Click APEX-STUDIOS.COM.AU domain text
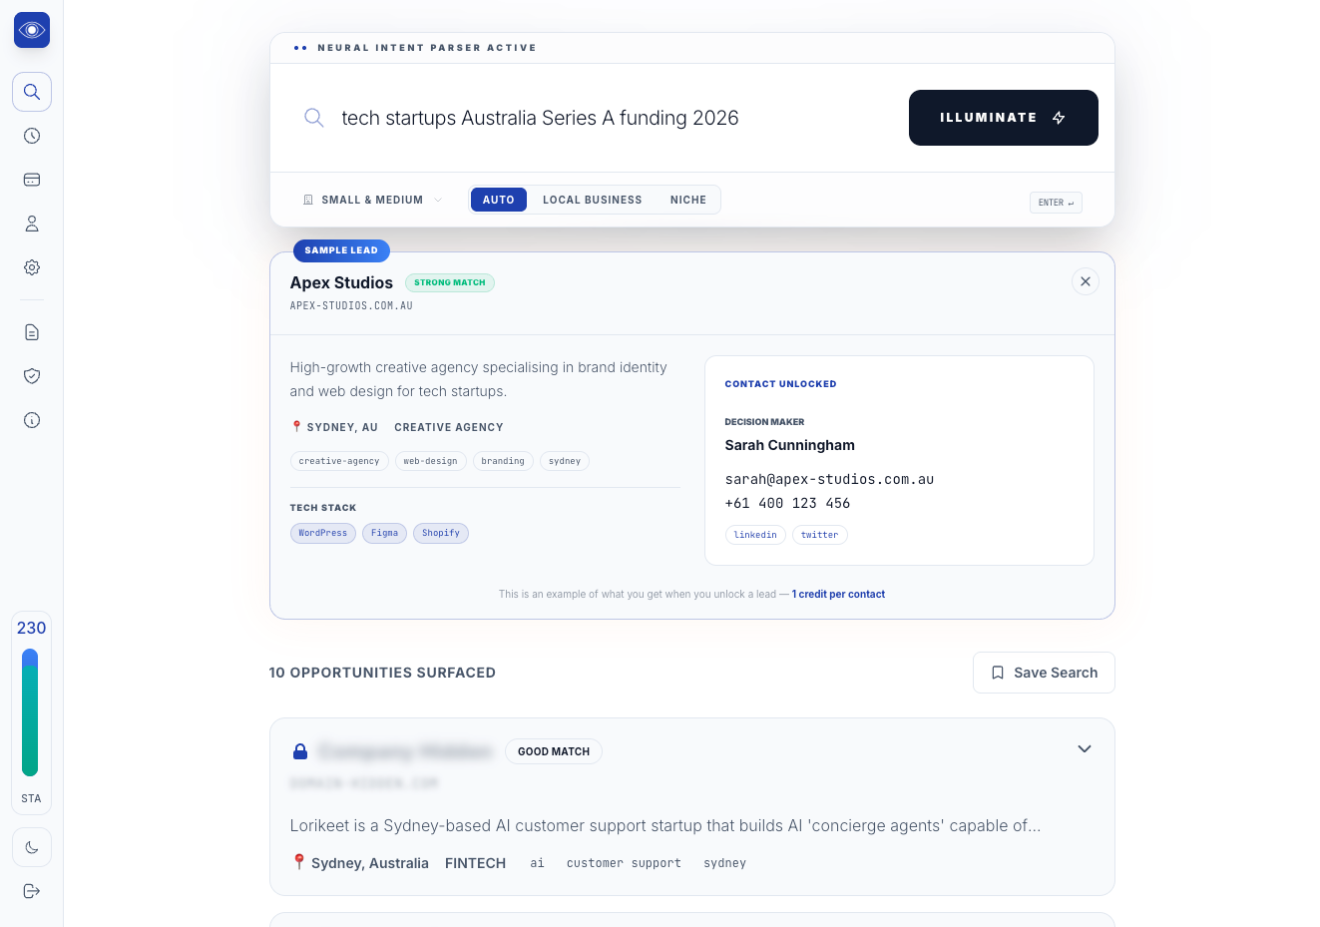This screenshot has width=1320, height=927. tap(351, 306)
